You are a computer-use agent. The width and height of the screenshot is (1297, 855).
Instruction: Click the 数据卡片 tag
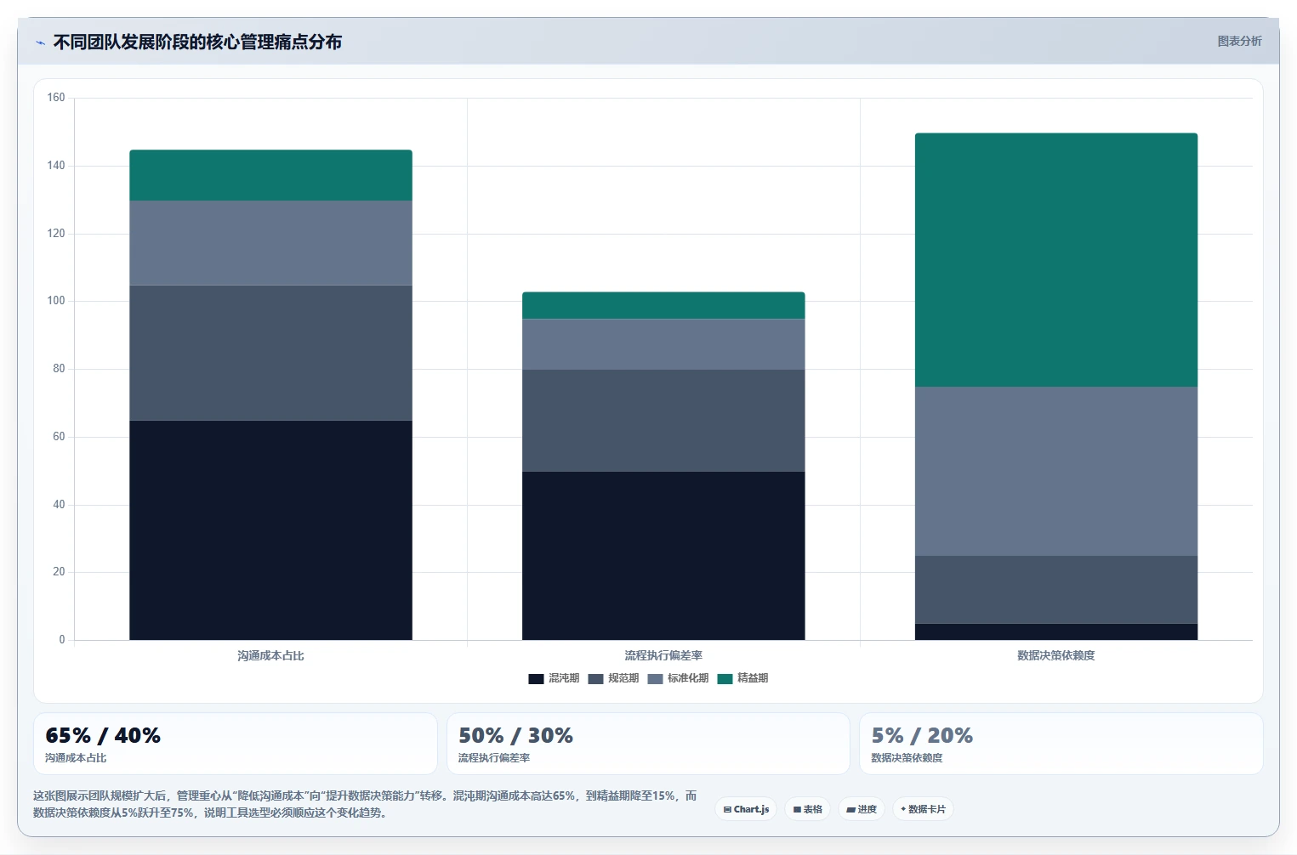[923, 809]
